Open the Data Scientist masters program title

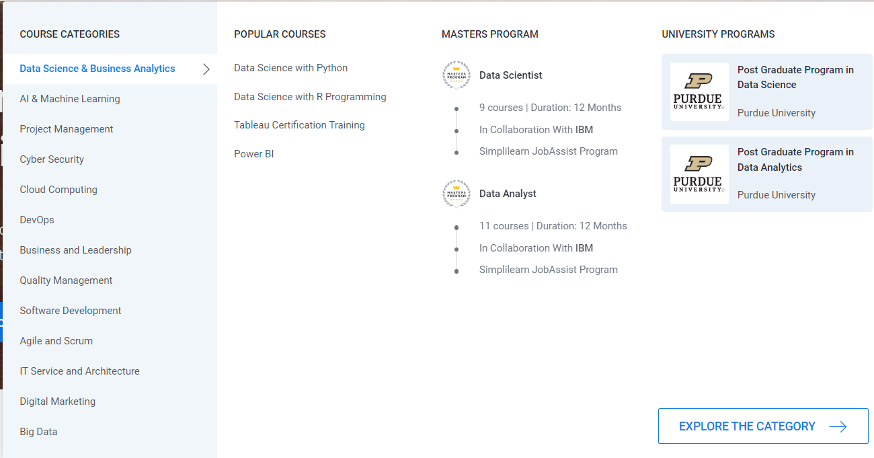coord(511,75)
